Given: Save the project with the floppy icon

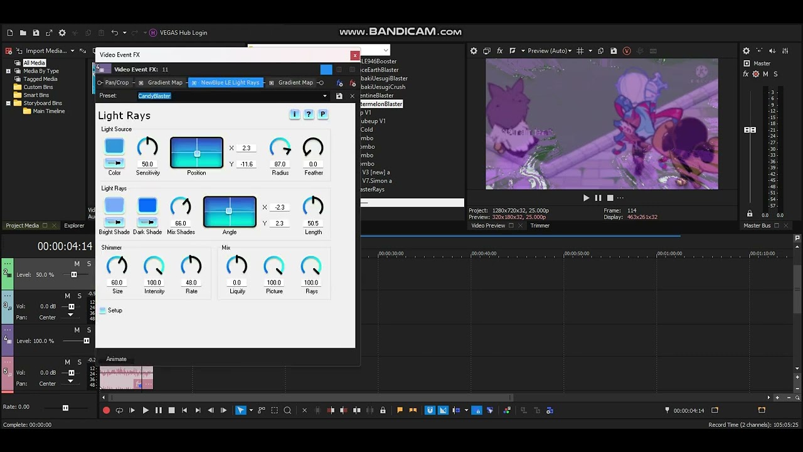Looking at the screenshot, I should click(36, 33).
